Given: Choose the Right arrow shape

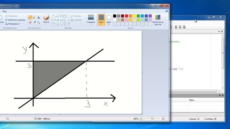Looking at the screenshot, I should 65,23.
